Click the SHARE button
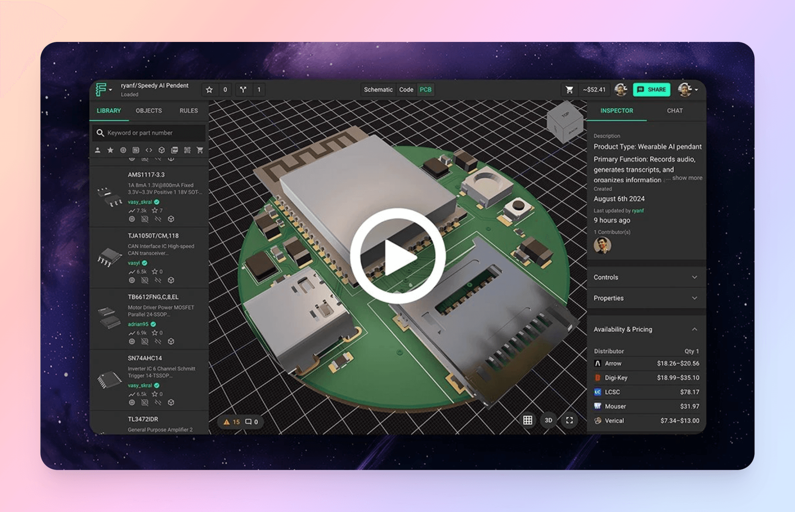This screenshot has width=795, height=512. (x=651, y=90)
